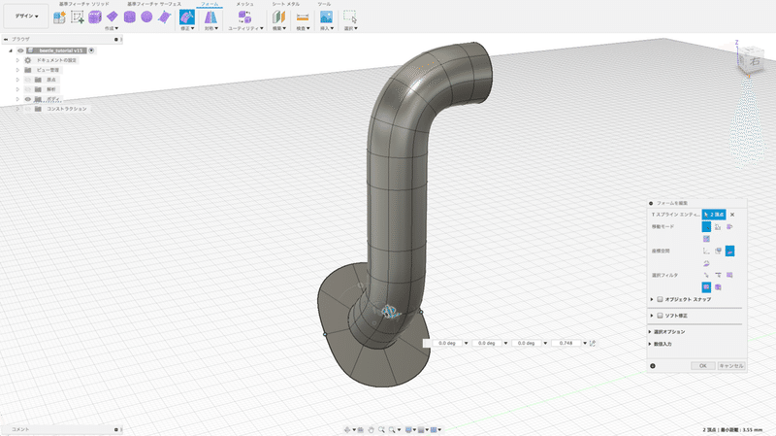This screenshot has height=436, width=776.
Task: Select the Edit Form icon under 修正
Action: [x=186, y=17]
